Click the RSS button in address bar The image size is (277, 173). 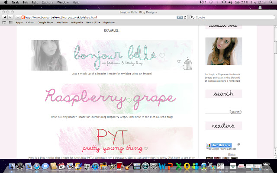180,17
